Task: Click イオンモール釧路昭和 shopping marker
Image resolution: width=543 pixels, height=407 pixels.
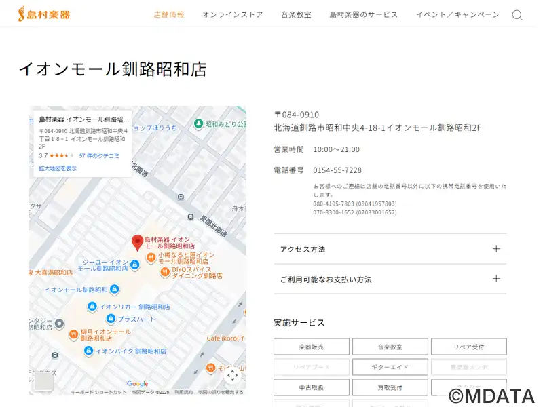Action: click(x=115, y=290)
